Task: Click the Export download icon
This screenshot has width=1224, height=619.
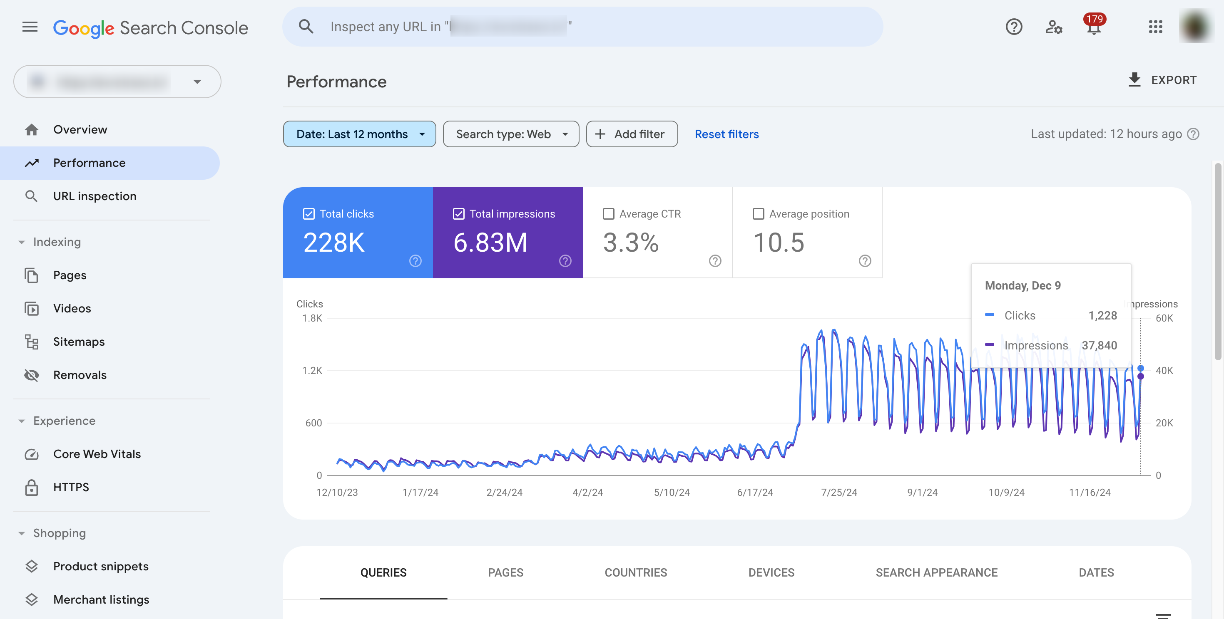Action: (1134, 80)
